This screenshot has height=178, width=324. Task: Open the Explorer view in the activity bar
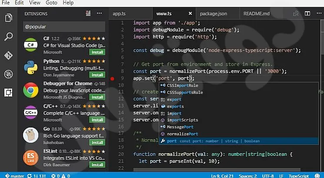click(x=8, y=17)
